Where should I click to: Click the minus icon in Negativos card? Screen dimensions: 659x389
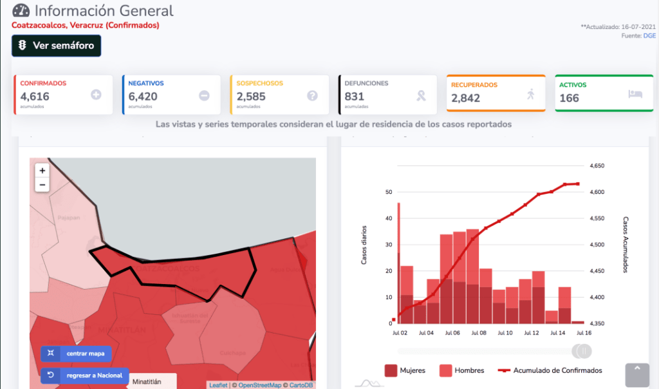point(204,95)
